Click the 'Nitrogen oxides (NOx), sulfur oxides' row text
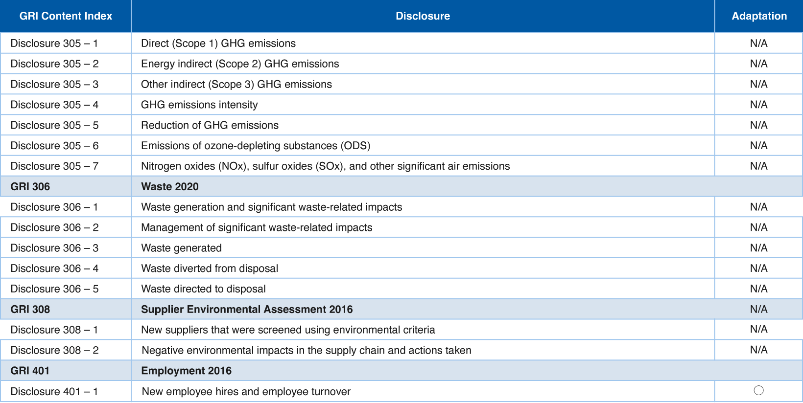Viewport: 803px width, 403px height. (326, 166)
